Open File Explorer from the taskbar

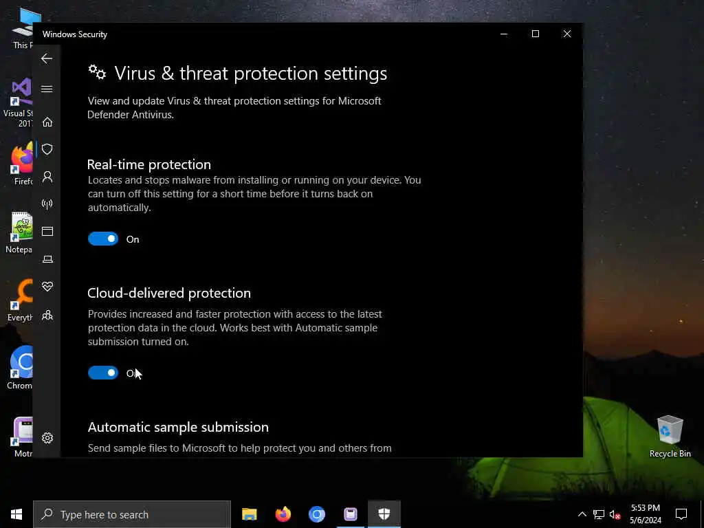tap(249, 514)
